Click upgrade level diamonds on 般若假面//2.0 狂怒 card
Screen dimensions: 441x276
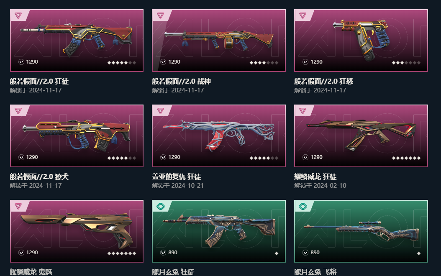[406, 63]
